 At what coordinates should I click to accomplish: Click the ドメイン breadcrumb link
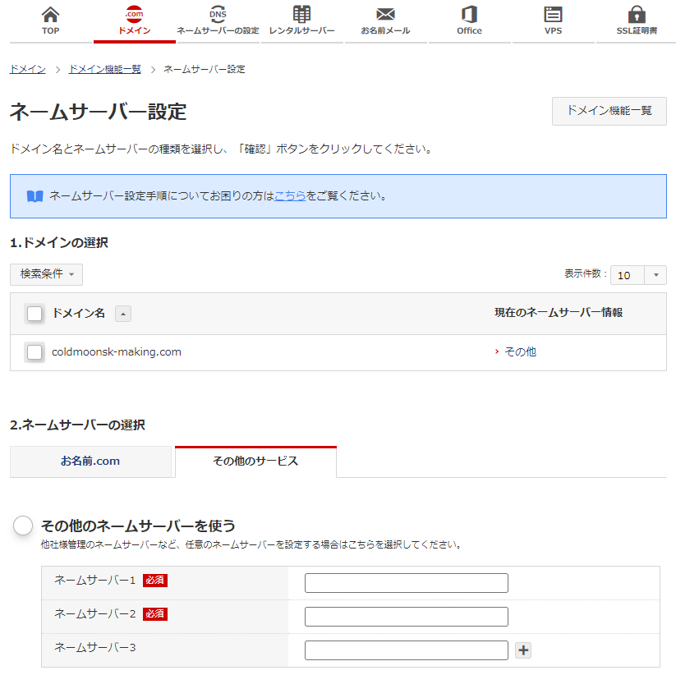[x=27, y=69]
